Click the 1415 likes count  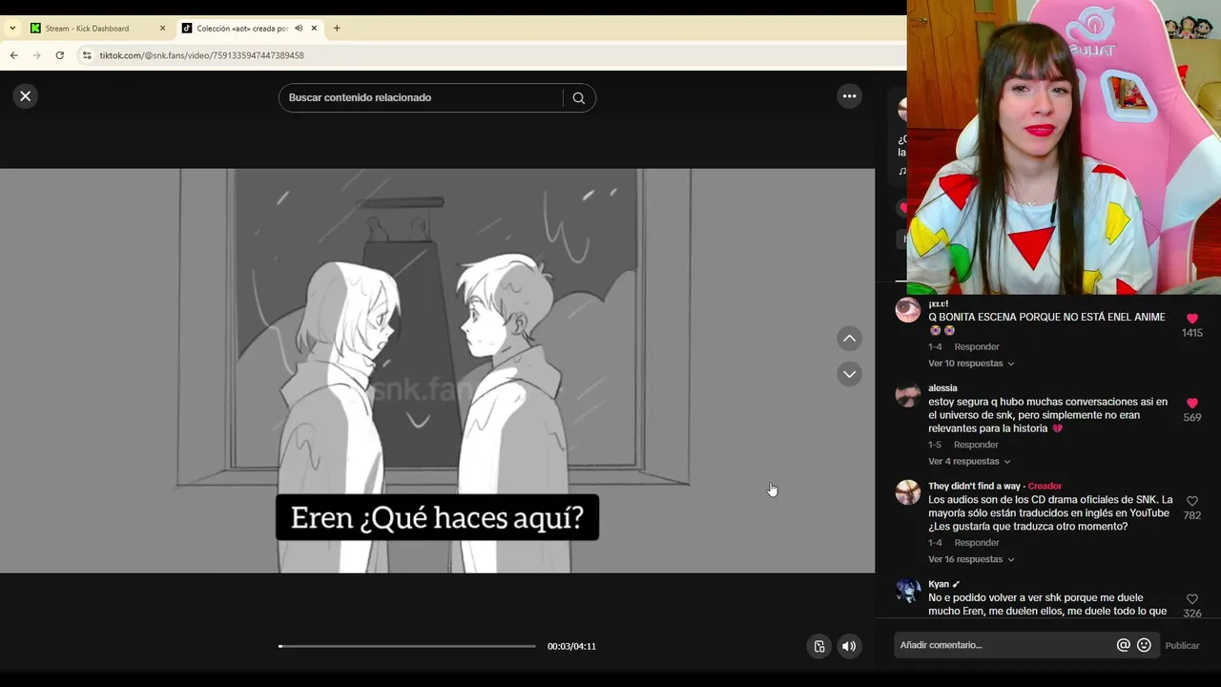coord(1192,333)
